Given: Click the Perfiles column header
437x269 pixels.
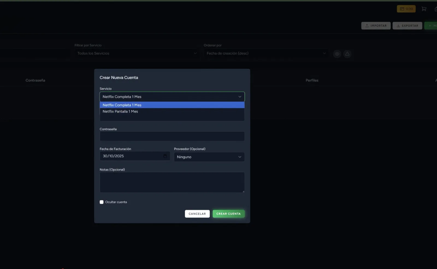Looking at the screenshot, I should [x=312, y=80].
